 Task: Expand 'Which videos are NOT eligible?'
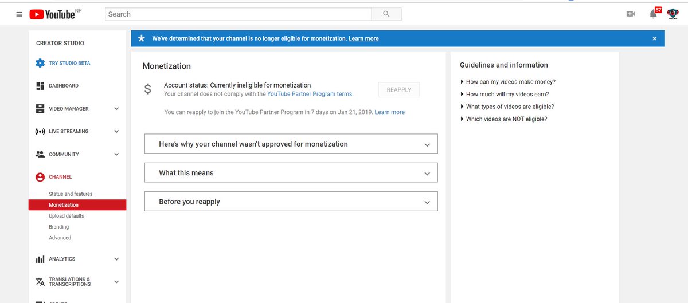(x=504, y=119)
